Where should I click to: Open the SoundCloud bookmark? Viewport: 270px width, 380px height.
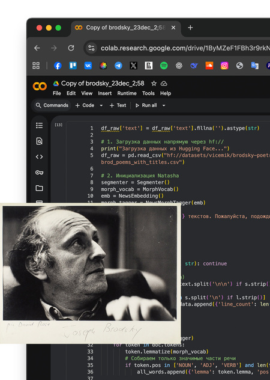[209, 66]
